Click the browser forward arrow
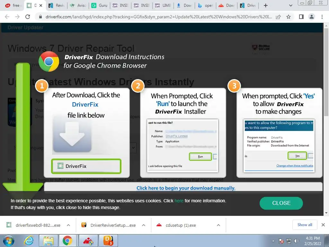 tap(17, 17)
